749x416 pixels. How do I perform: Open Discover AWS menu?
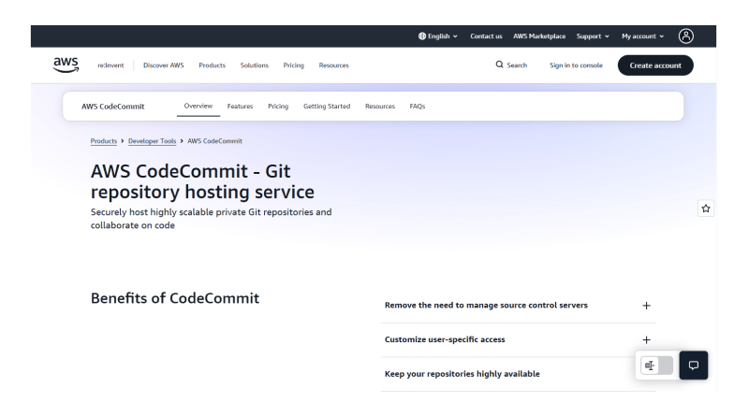click(163, 65)
